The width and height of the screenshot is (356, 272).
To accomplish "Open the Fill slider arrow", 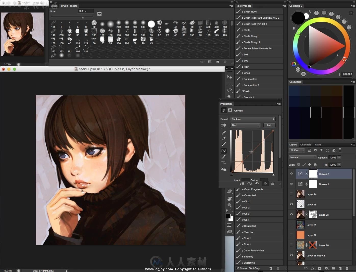I will pyautogui.click(x=339, y=165).
